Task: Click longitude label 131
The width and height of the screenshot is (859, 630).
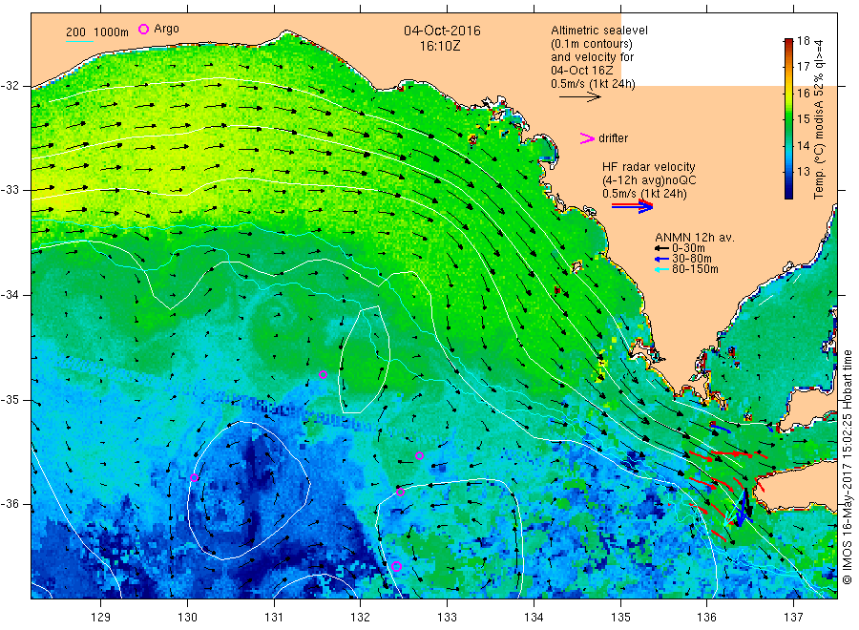Action: [x=274, y=618]
